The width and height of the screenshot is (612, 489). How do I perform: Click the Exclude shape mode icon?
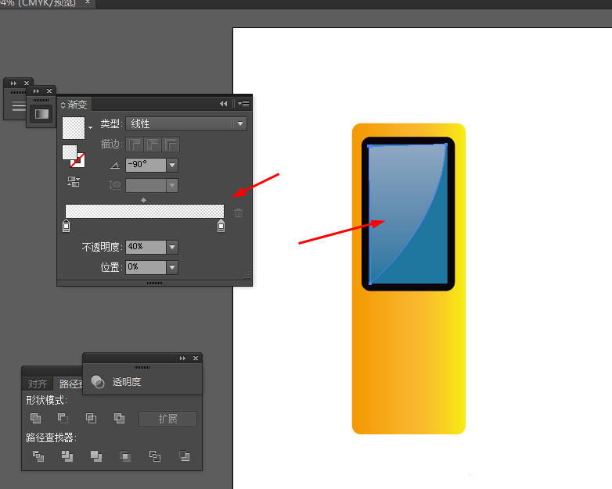pyautogui.click(x=119, y=418)
